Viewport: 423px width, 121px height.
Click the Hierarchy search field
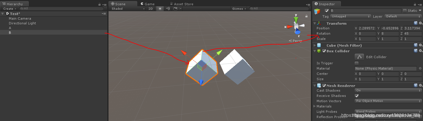61,9
